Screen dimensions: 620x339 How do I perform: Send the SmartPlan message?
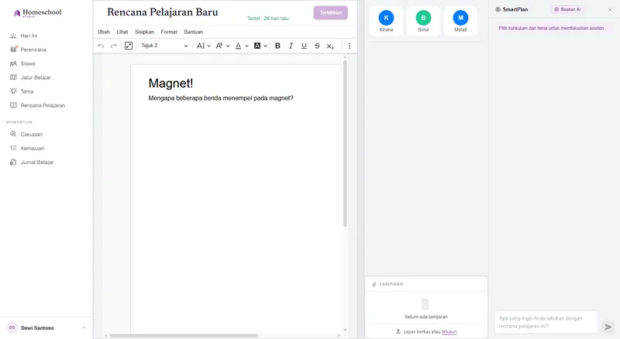tap(608, 327)
